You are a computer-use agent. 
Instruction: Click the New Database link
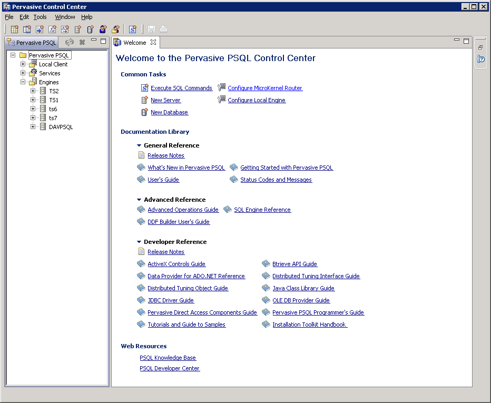170,112
